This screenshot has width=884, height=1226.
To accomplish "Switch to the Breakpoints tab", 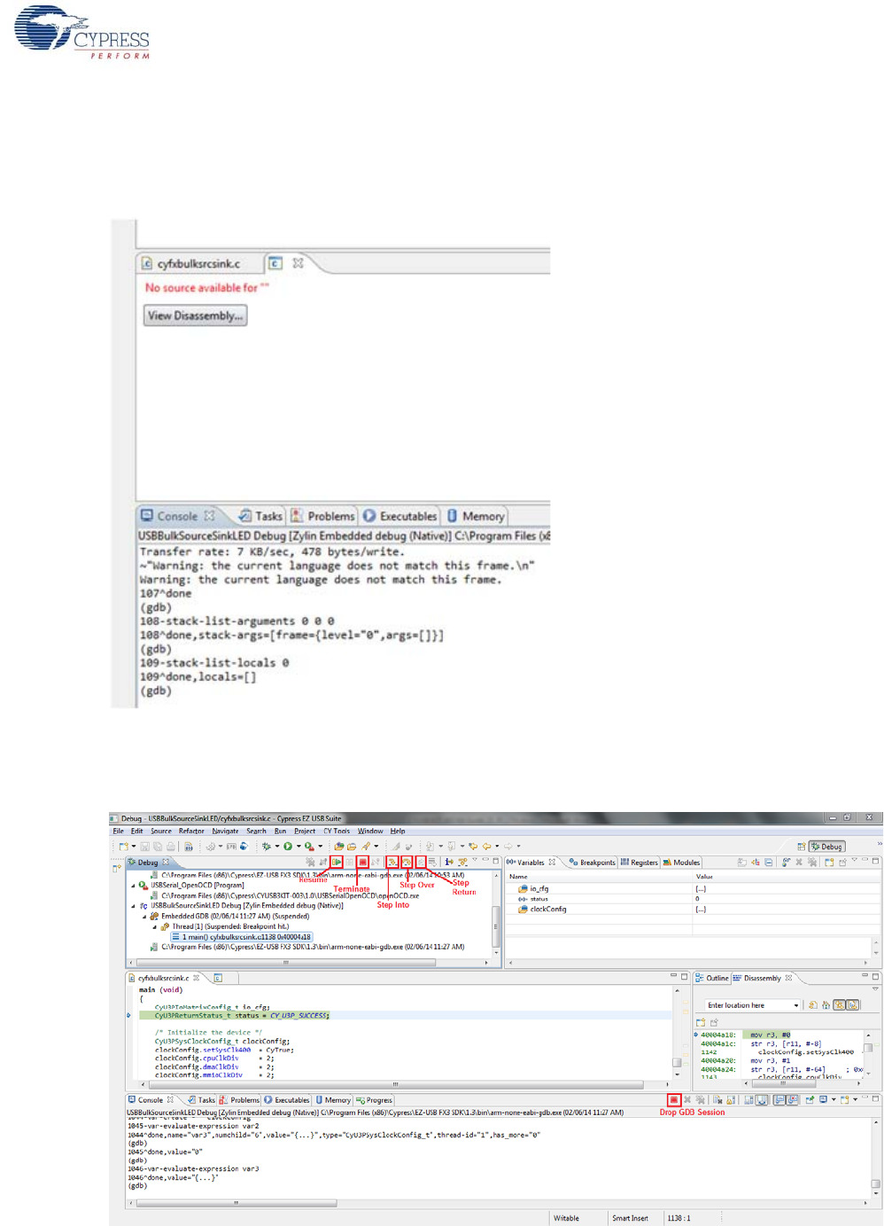I will click(x=592, y=863).
